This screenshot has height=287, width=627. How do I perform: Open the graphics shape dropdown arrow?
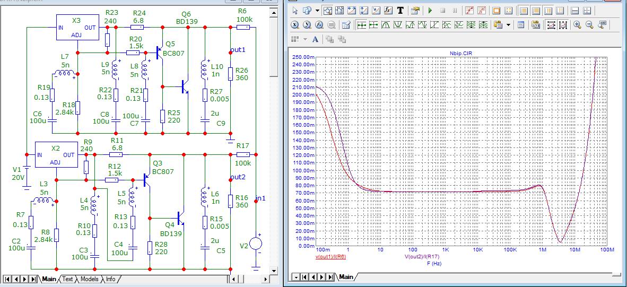pyautogui.click(x=318, y=11)
